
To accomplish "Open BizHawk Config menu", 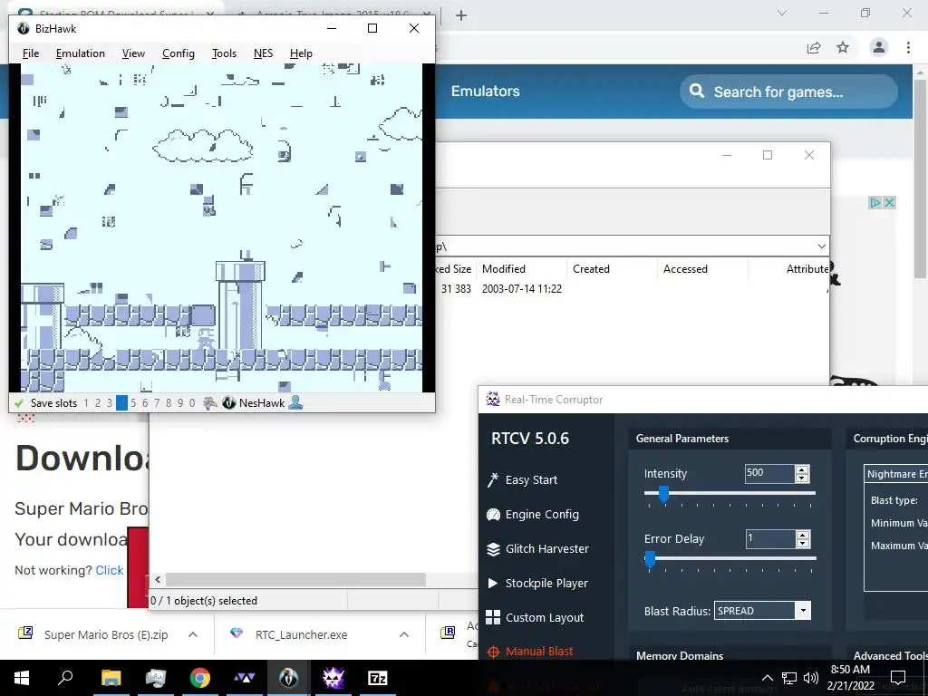I will [179, 53].
